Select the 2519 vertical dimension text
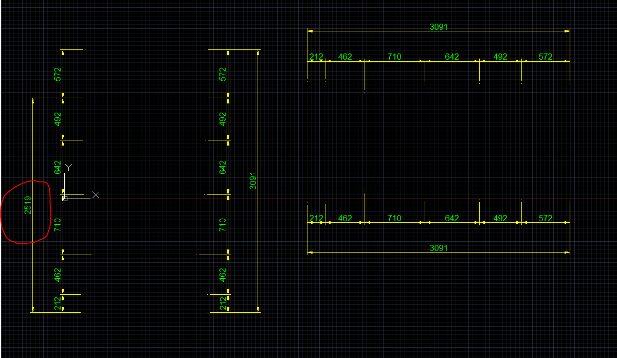This screenshot has width=617, height=358. 28,205
